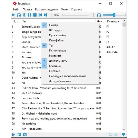The height and width of the screenshot is (138, 138).
Task: Stop playback with the square stop icon
Action: point(35,15)
